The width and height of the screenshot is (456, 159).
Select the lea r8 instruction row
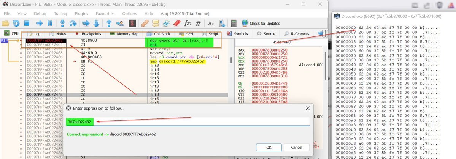(127, 57)
